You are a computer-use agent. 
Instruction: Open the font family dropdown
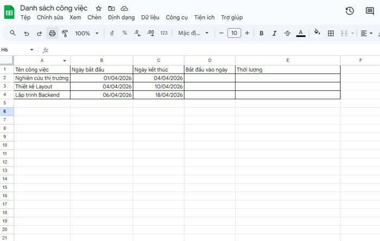point(193,34)
